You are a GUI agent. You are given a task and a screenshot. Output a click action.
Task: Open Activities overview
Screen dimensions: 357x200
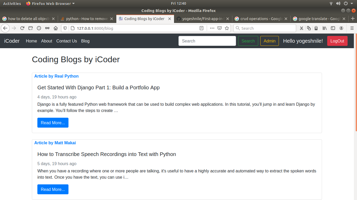pos(12,3)
